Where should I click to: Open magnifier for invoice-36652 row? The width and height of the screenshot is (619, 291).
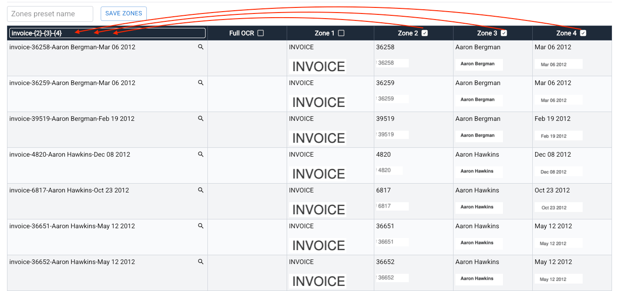(201, 262)
